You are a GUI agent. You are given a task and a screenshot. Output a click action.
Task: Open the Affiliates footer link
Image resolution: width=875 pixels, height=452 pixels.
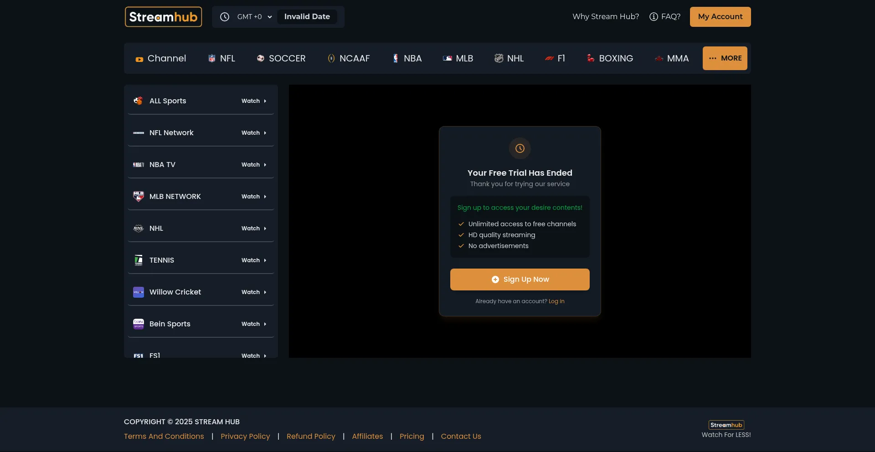367,436
